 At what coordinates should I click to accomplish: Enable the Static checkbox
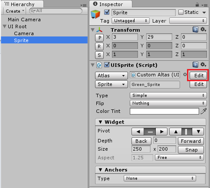click(181, 12)
